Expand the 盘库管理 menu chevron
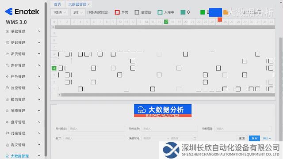283x159 pixels. click(39, 122)
